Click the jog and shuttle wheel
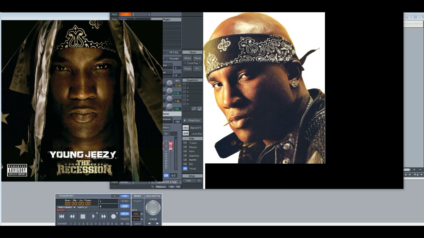This screenshot has width=424, height=238. (153, 208)
